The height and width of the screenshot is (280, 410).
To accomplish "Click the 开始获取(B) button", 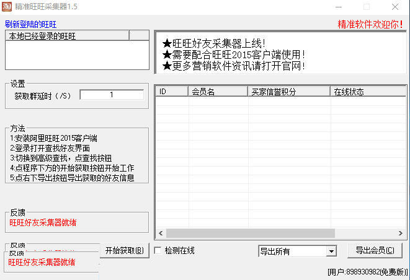I will pos(125,251).
